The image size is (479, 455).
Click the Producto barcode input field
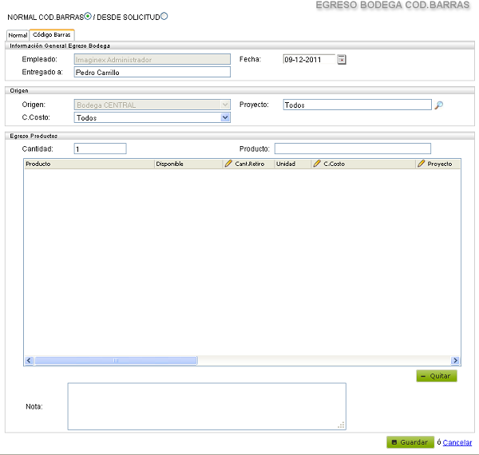pos(353,148)
